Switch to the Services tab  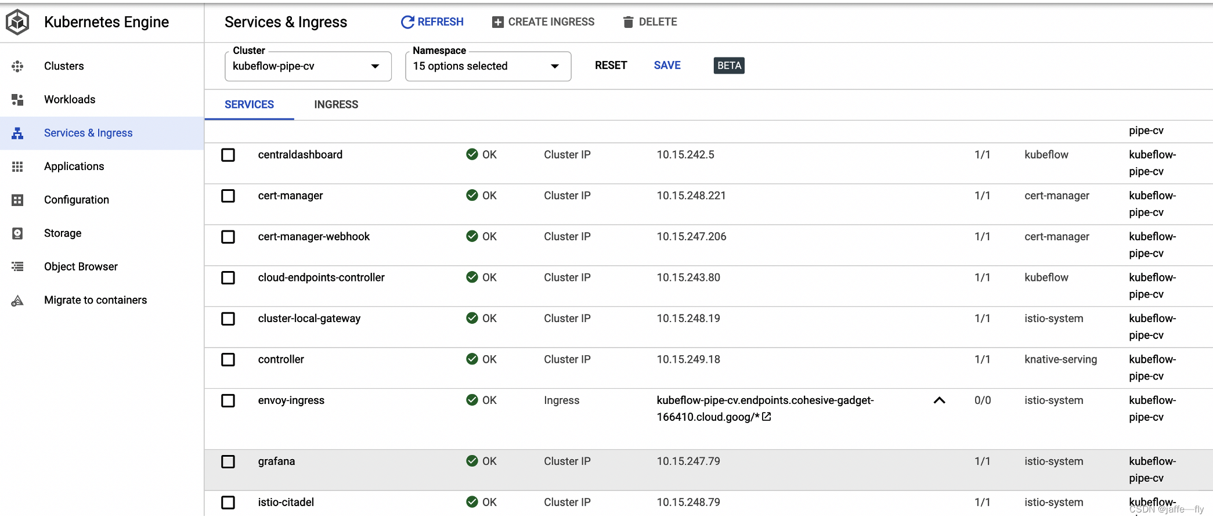(x=249, y=104)
